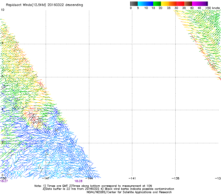The image size is (221, 194).
Task: Choose the green 15-20 knots colorbar segment
Action: (x=157, y=4)
